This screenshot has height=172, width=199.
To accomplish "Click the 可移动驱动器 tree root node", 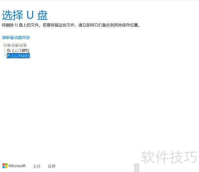I will (x=15, y=45).
